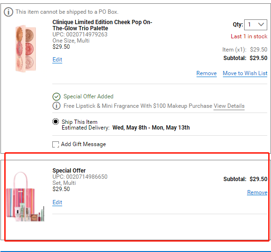Move palette to Wish List
Image resolution: width=271 pixels, height=252 pixels.
point(245,73)
